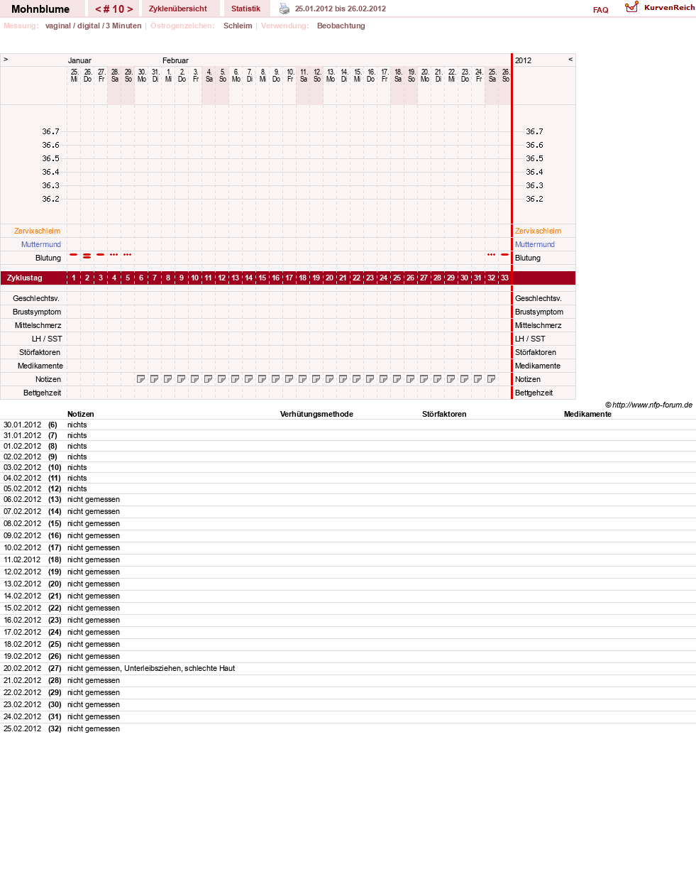
Task: Collapse the 2012 column with the '<' arrow
Action: pos(570,60)
